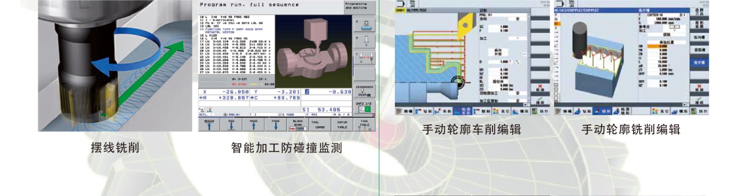Click the Y position value -3.201
This screenshot has height=196, width=733.
[x=288, y=92]
